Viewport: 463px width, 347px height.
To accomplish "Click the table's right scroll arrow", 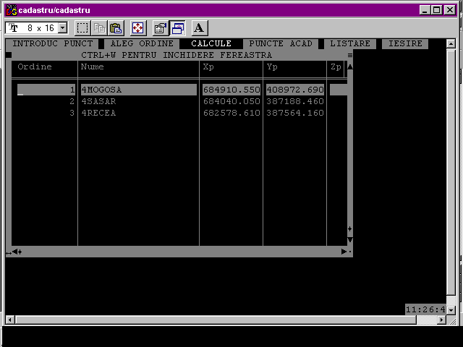I will click(344, 252).
